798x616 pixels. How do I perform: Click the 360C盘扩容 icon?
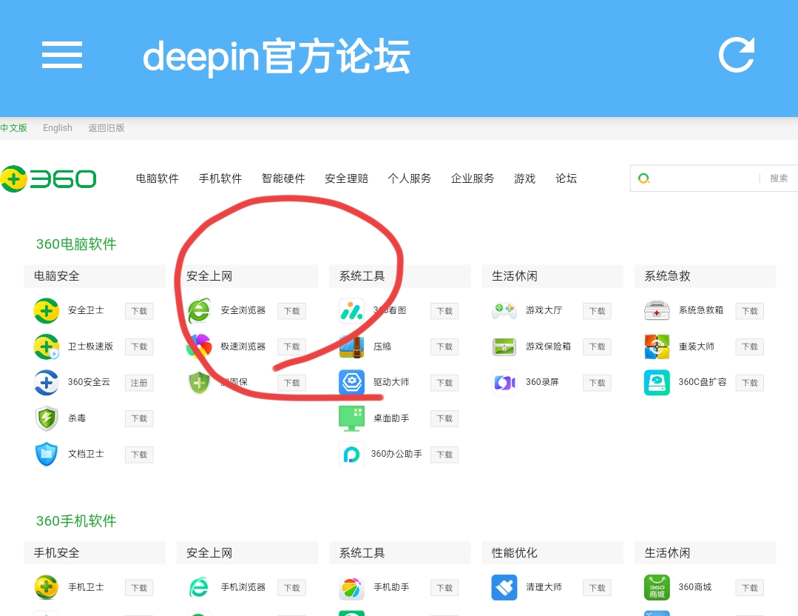click(x=657, y=382)
